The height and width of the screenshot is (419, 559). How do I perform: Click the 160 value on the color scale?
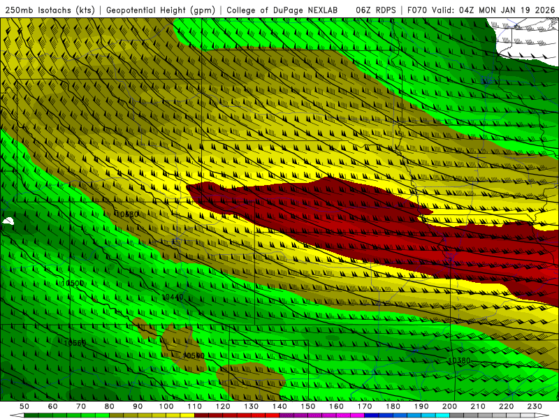[336, 406]
